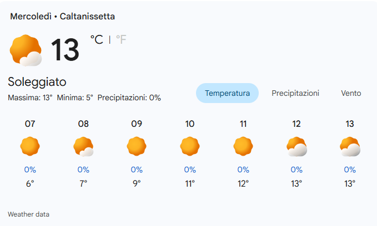Click the 0% precipitation value under 10

(190, 169)
